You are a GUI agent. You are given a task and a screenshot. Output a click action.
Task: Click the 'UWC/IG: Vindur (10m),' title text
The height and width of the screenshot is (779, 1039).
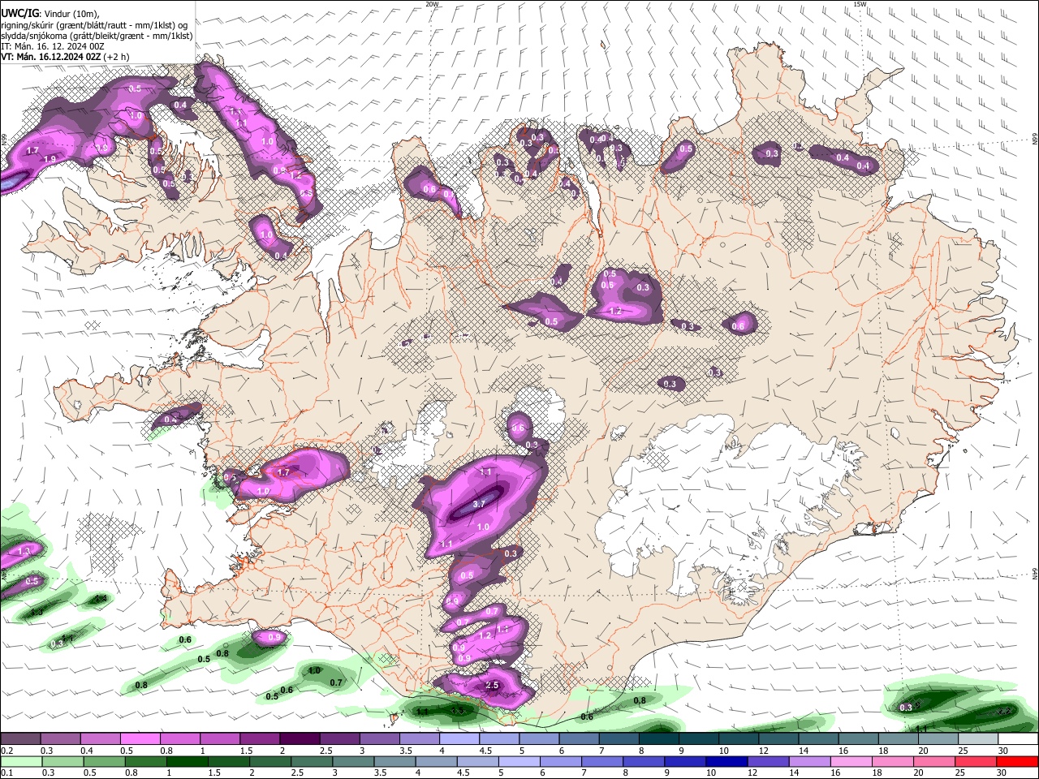coord(50,12)
